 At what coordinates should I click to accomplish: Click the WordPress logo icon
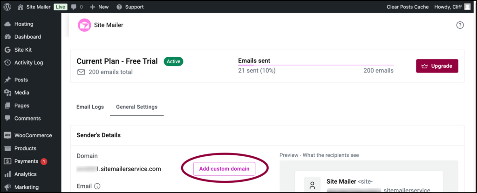coord(7,7)
